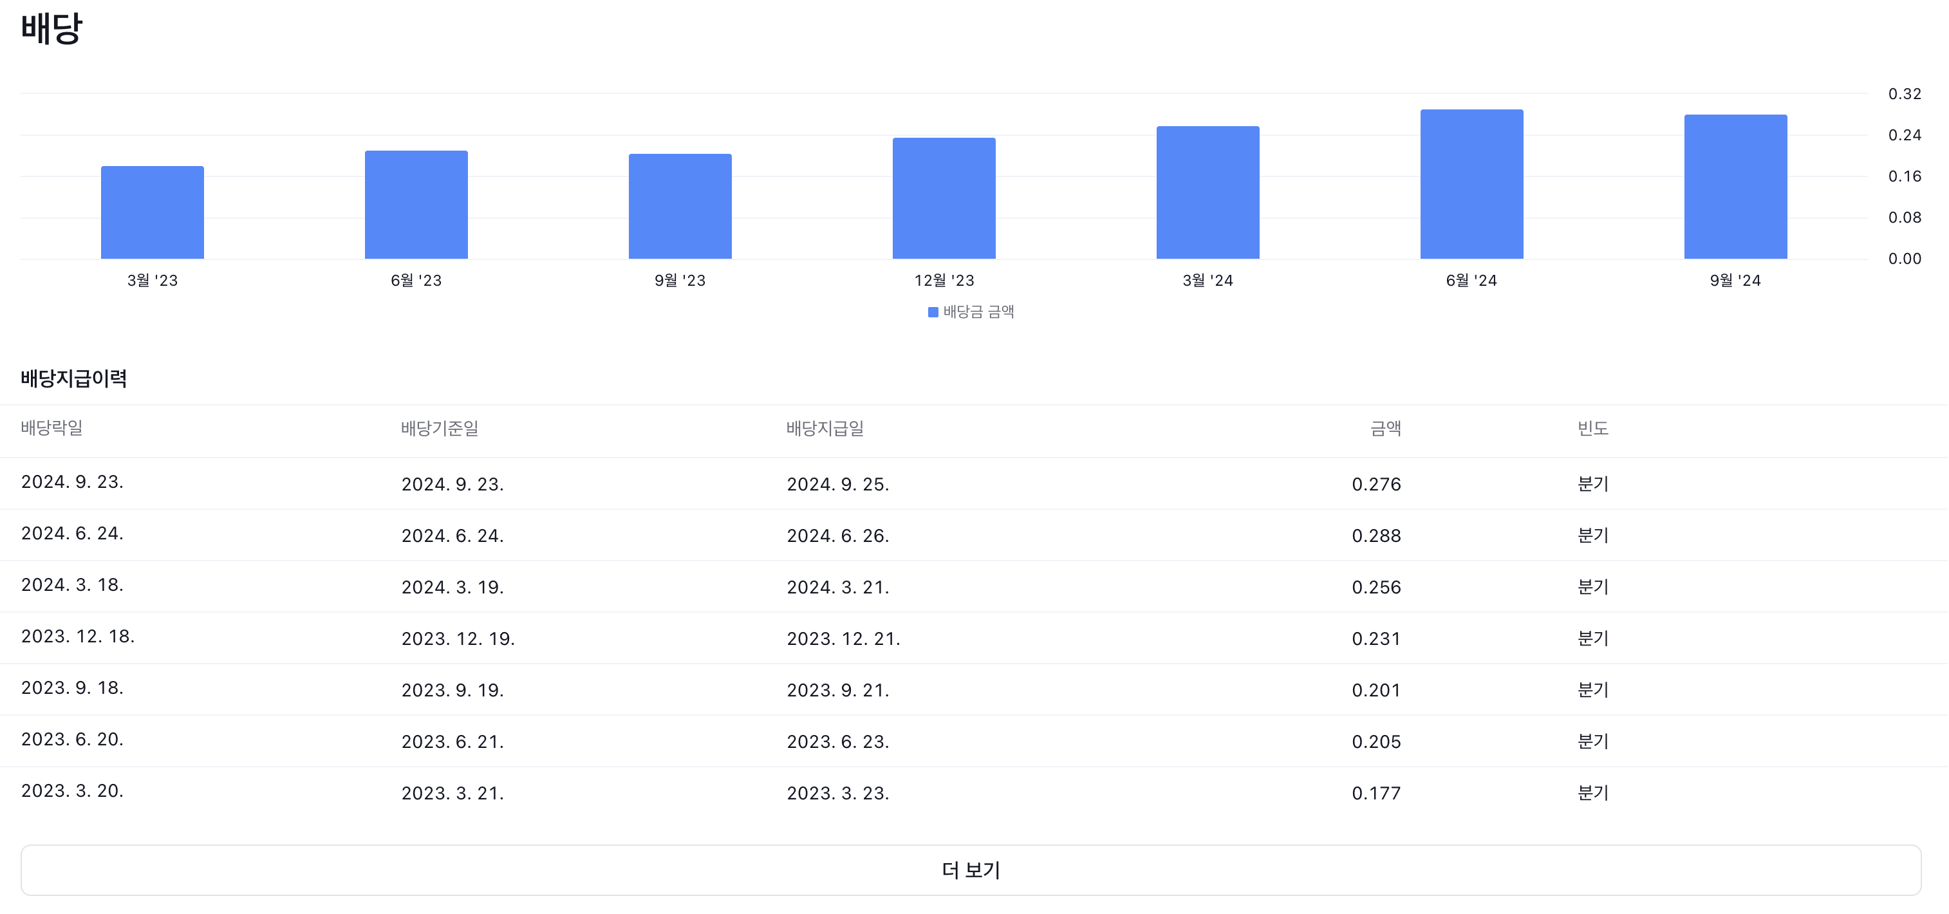The image size is (1949, 914).
Task: Select the 0.177 amount cell
Action: pos(1375,793)
